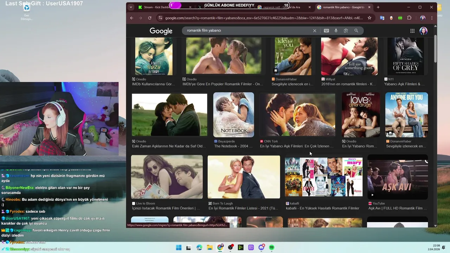Open the Extensions puzzle-piece menu
Screen dimensions: 450x253
click(x=409, y=18)
